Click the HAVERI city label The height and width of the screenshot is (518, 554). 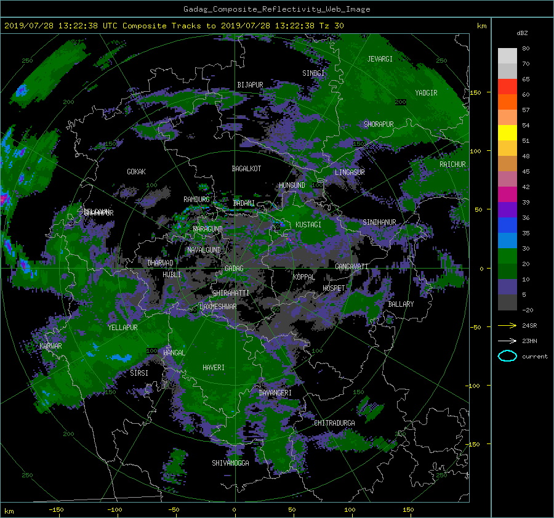(214, 368)
